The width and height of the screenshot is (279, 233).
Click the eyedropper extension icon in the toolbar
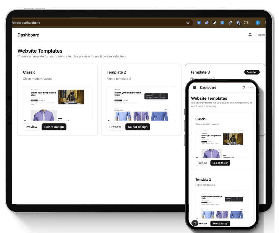pos(230,22)
